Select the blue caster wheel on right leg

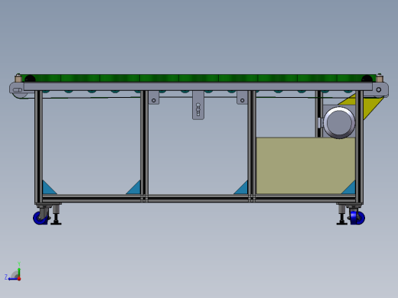[357, 218]
